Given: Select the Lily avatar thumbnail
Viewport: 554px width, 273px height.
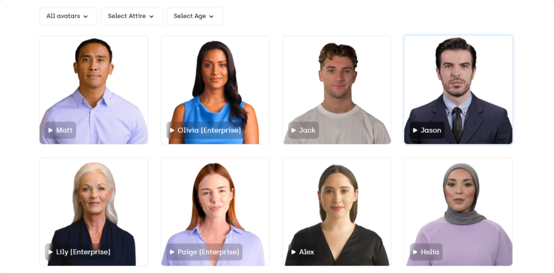Looking at the screenshot, I should pos(94,211).
